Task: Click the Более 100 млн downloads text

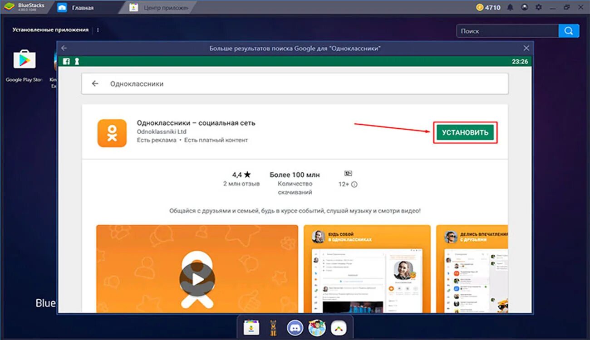Action: (295, 175)
